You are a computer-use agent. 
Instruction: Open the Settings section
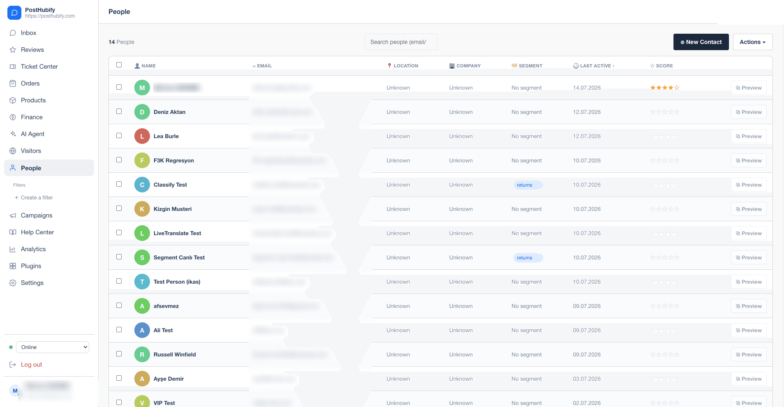click(x=49, y=283)
